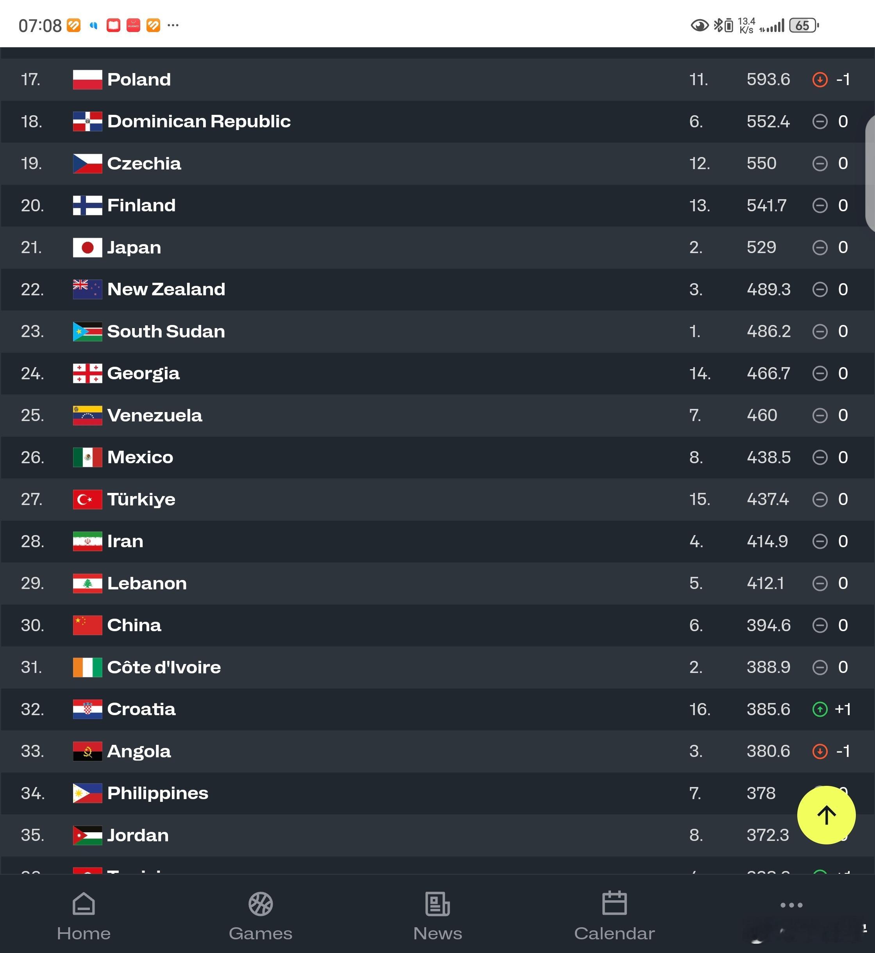This screenshot has width=875, height=953.
Task: Tap the yellow scroll-to-top arrow button
Action: click(x=826, y=815)
